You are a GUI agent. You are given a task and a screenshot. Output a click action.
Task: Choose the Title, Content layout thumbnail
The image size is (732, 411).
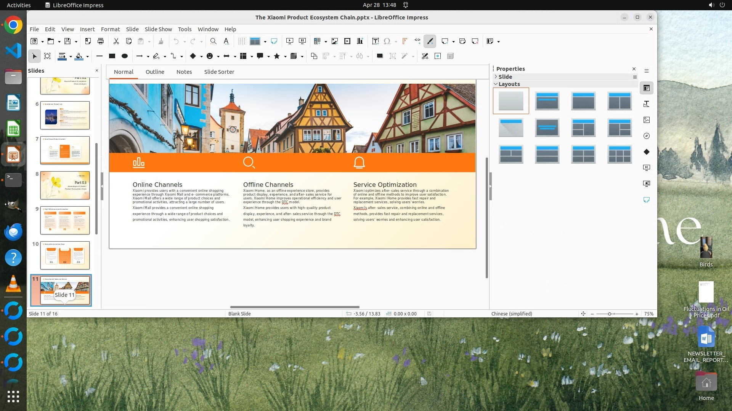click(583, 101)
